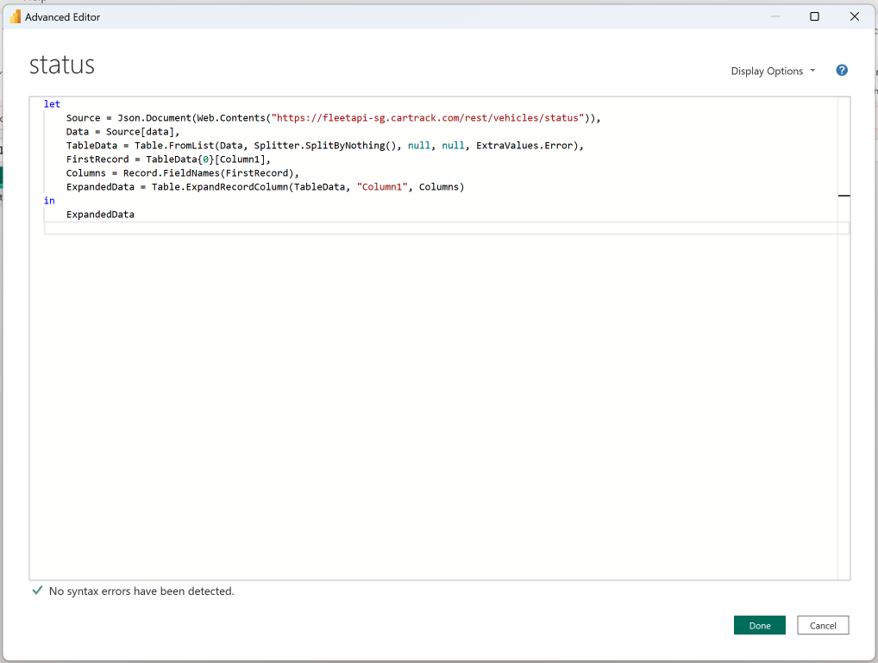Click the "in" keyword

49,201
